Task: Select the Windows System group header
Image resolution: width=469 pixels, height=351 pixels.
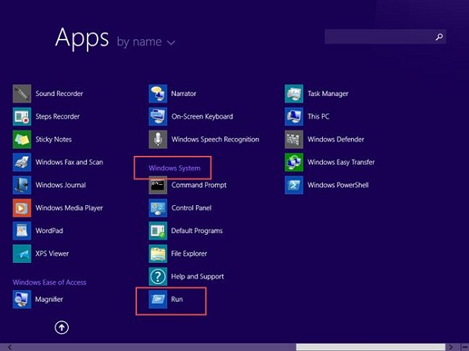Action: 174,168
